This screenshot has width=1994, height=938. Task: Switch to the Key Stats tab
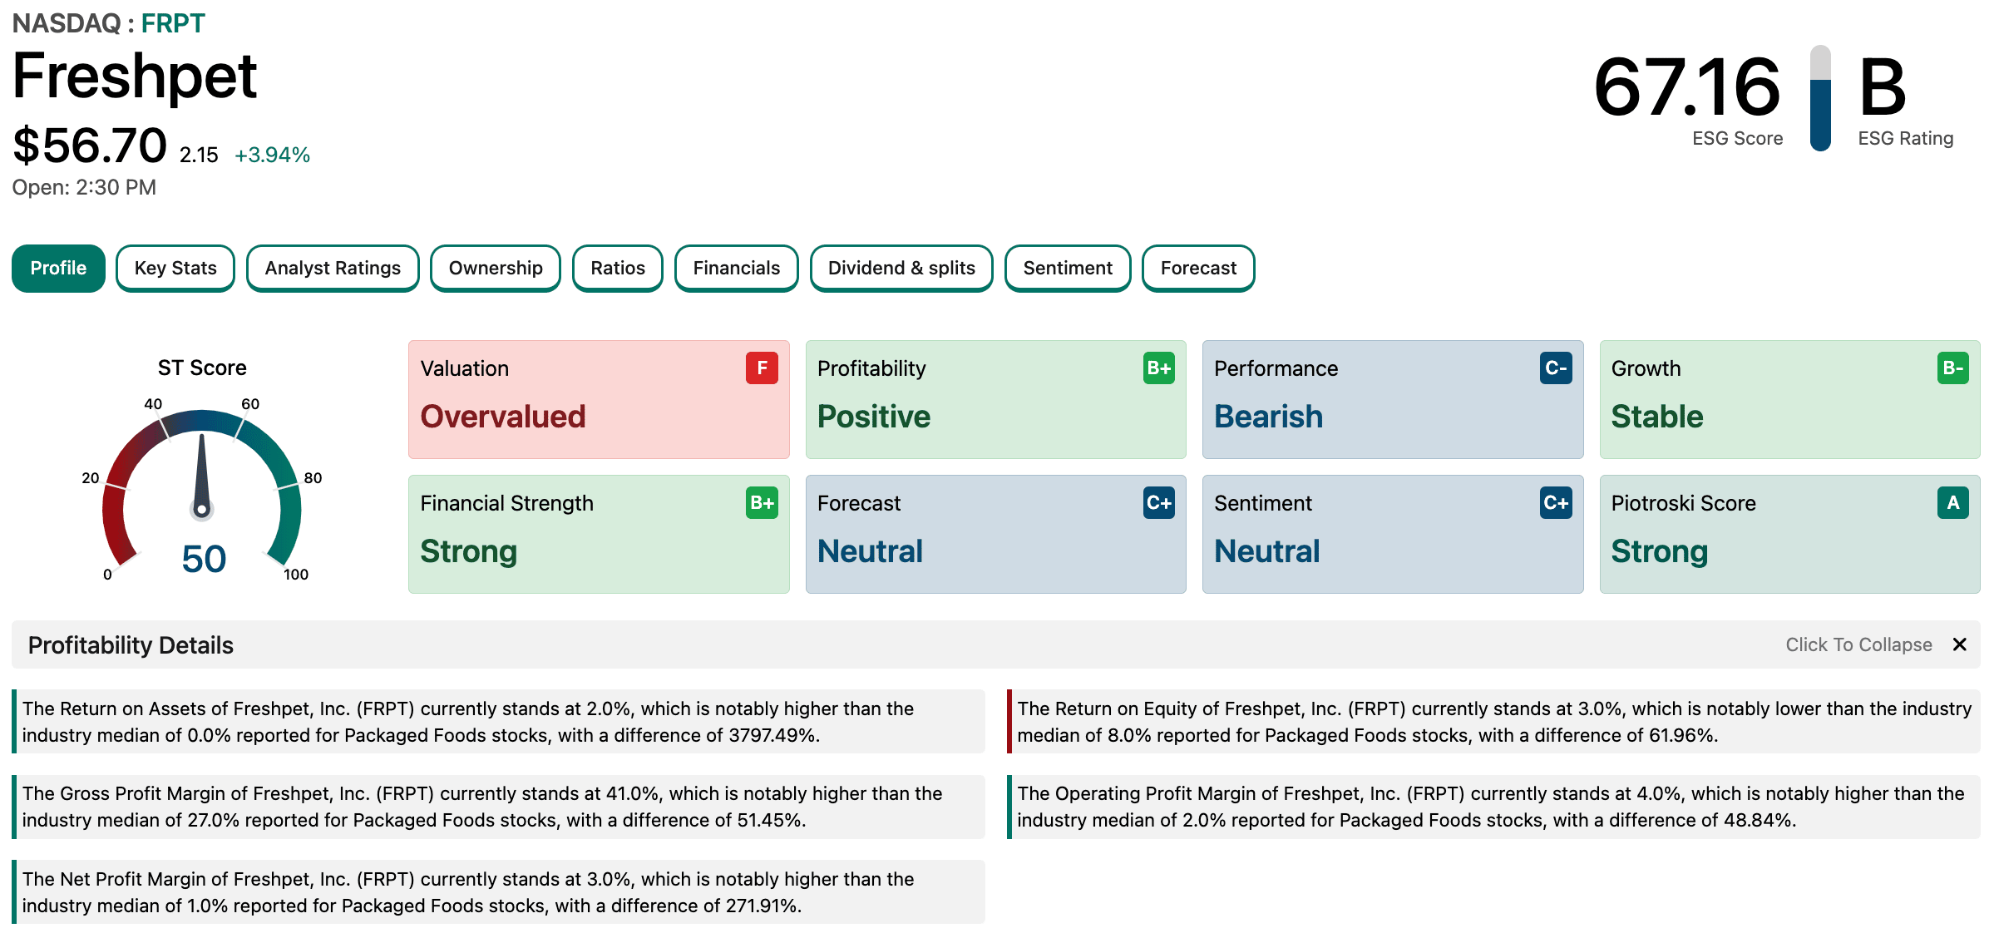175,268
